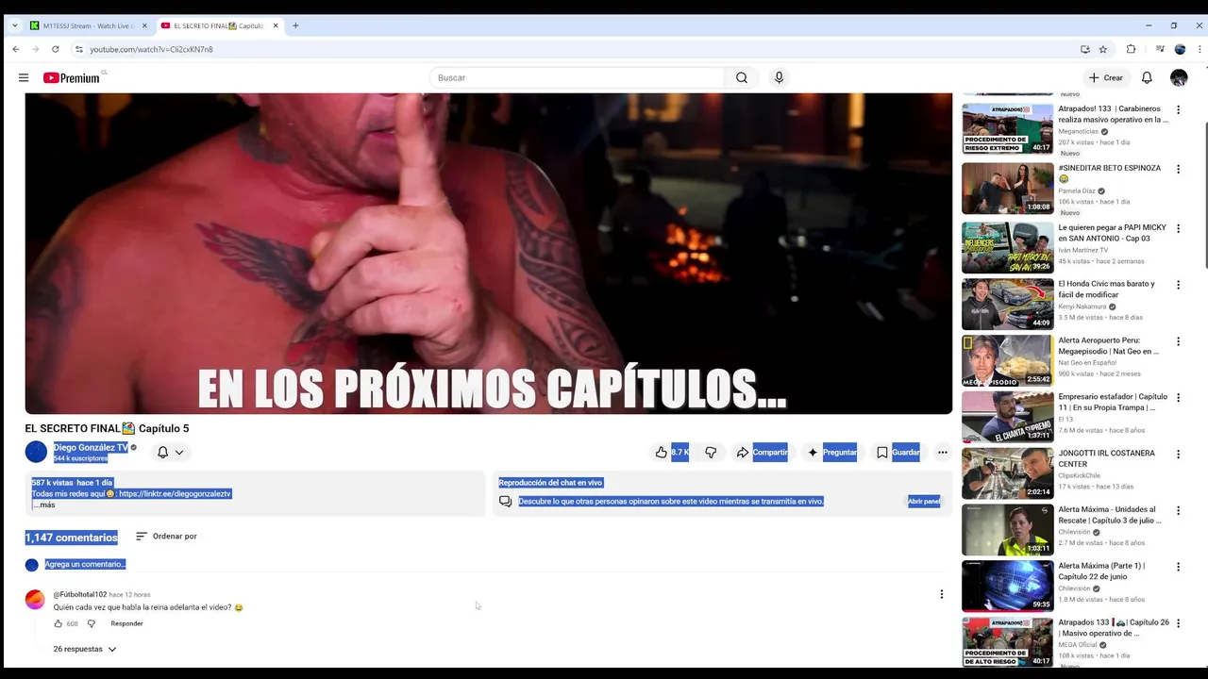Viewport: 1208px width, 679px height.
Task: Open options menu for Fútboltotal102 comment
Action: coord(941,594)
